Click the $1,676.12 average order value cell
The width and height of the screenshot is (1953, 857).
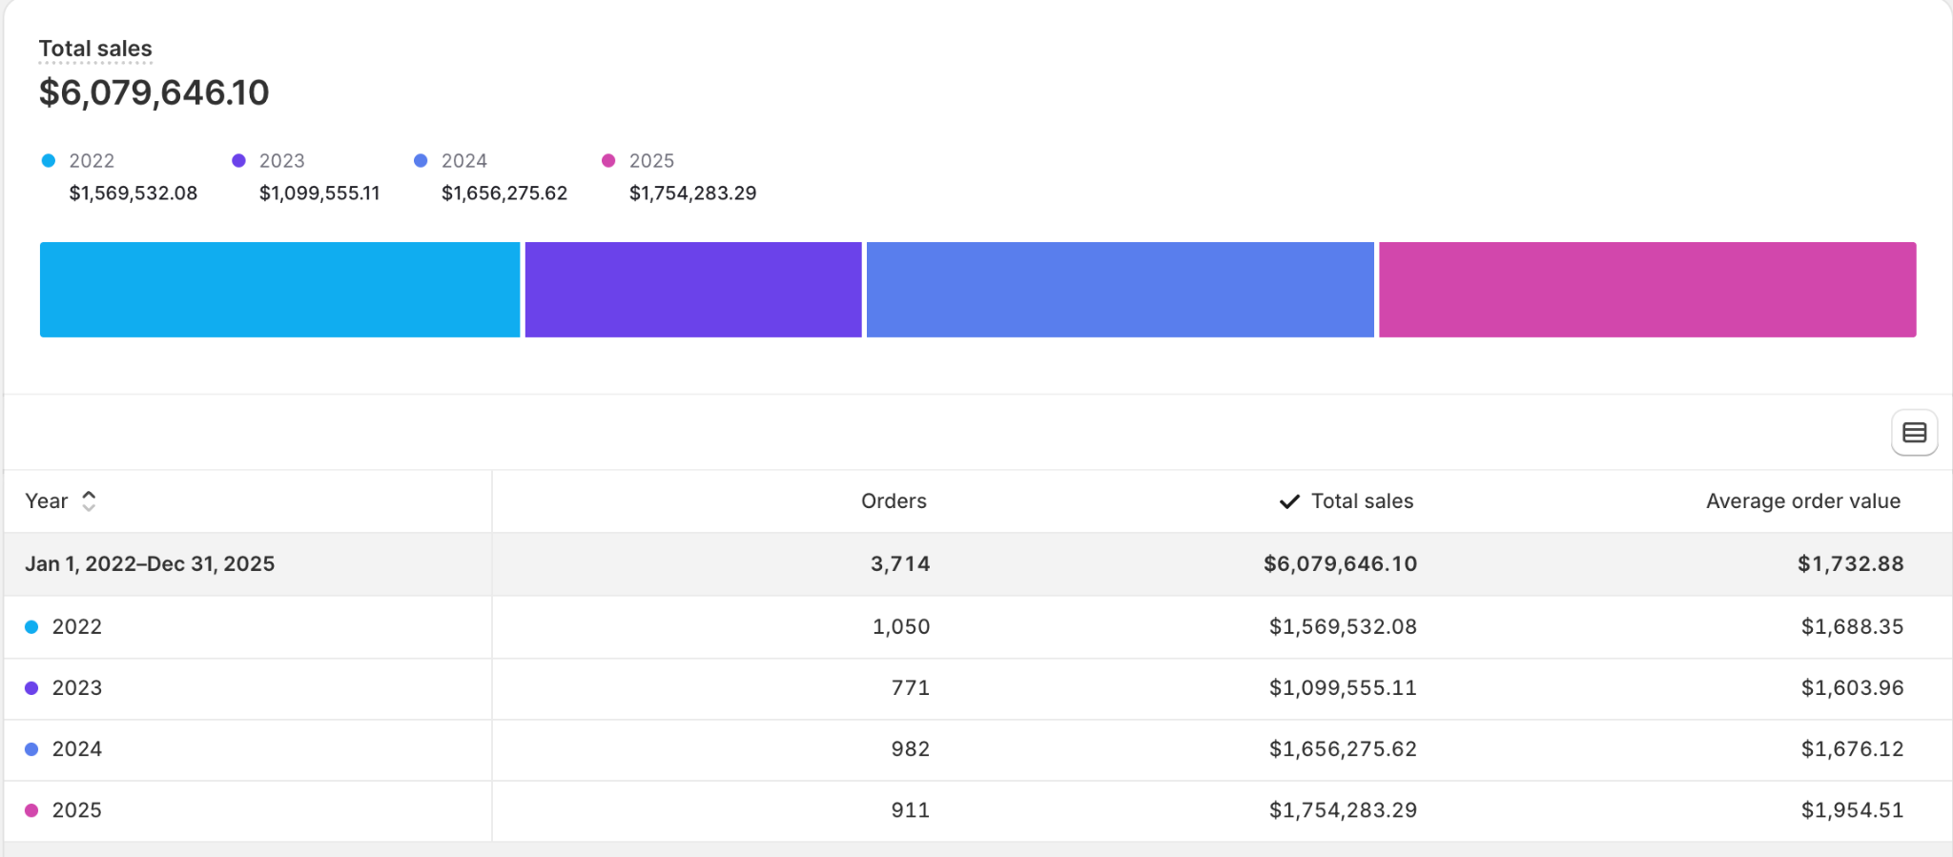tap(1852, 749)
